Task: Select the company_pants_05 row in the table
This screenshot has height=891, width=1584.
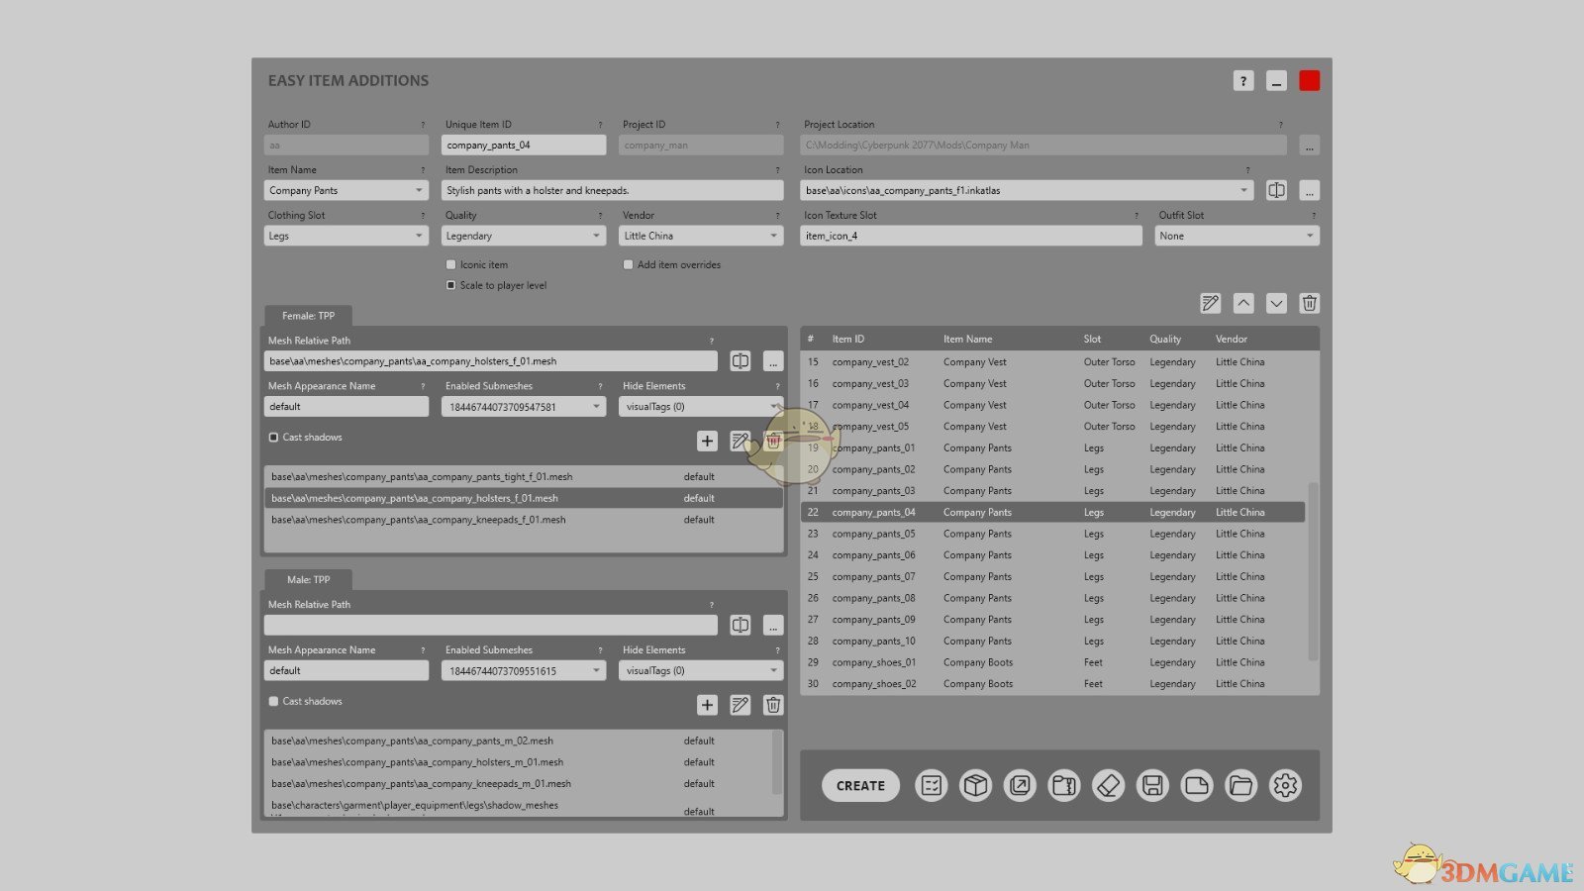Action: coord(1054,534)
